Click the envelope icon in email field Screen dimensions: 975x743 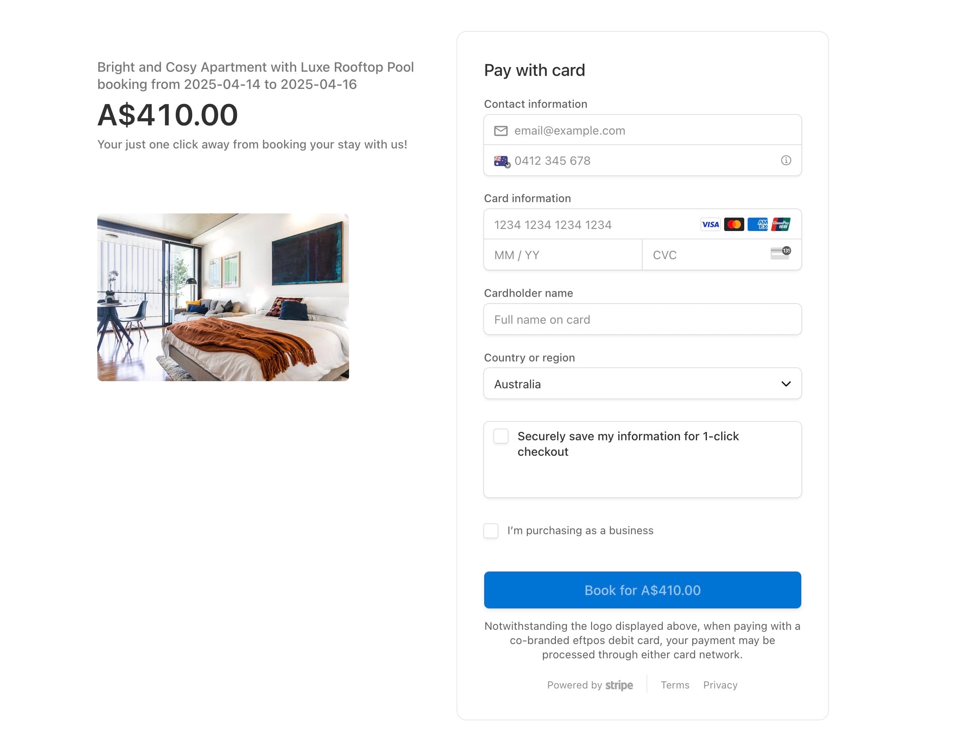click(x=501, y=131)
